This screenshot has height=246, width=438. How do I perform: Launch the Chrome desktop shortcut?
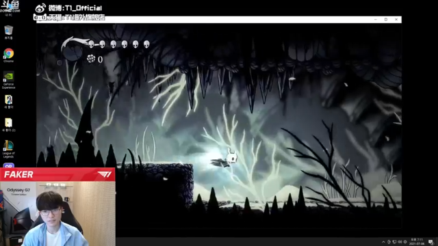pos(9,55)
